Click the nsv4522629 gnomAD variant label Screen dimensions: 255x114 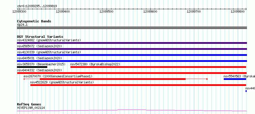point(62,82)
